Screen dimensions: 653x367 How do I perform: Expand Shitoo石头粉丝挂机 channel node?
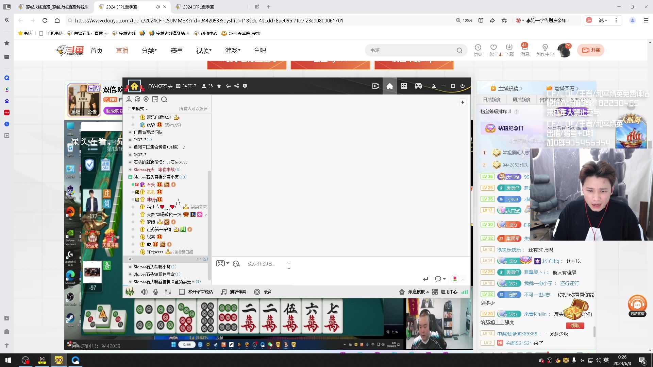[x=130, y=282]
